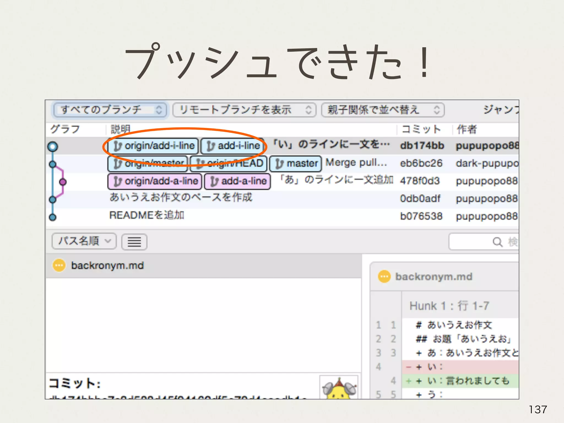This screenshot has width=564, height=423.
Task: Click the コミット column header
Action: [x=421, y=129]
